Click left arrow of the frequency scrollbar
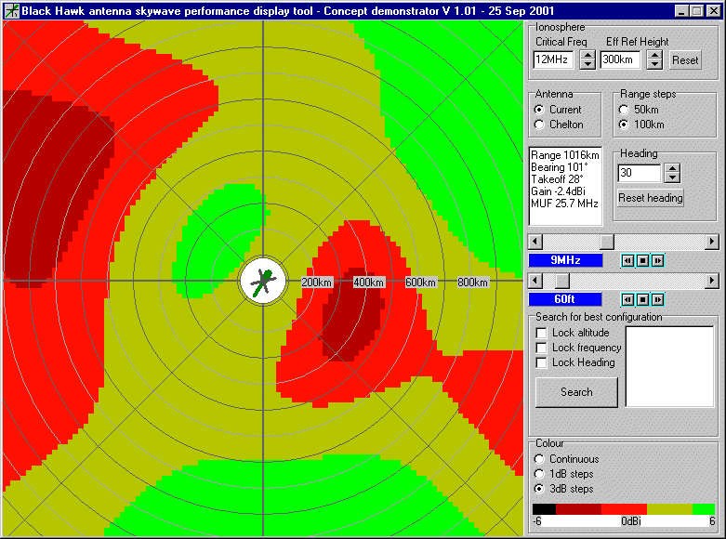 535,242
